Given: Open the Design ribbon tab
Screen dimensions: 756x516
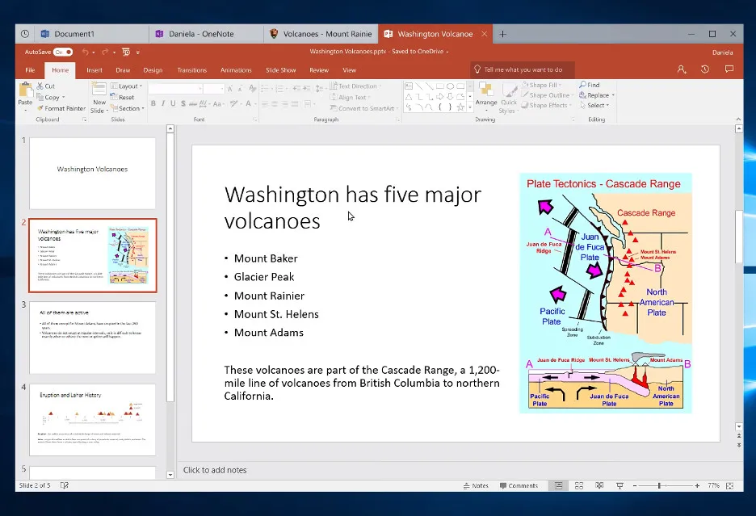Looking at the screenshot, I should pos(153,70).
